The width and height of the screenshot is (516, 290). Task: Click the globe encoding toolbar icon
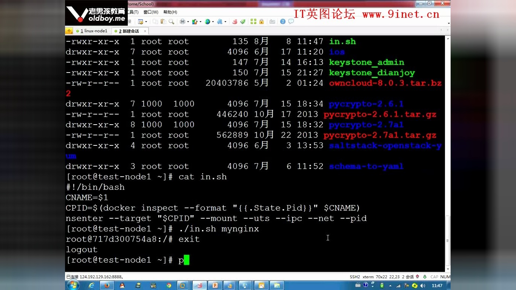tap(207, 22)
